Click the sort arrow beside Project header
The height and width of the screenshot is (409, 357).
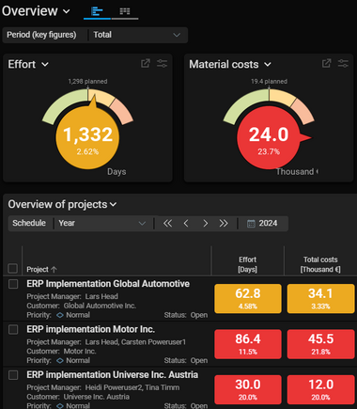pos(54,269)
